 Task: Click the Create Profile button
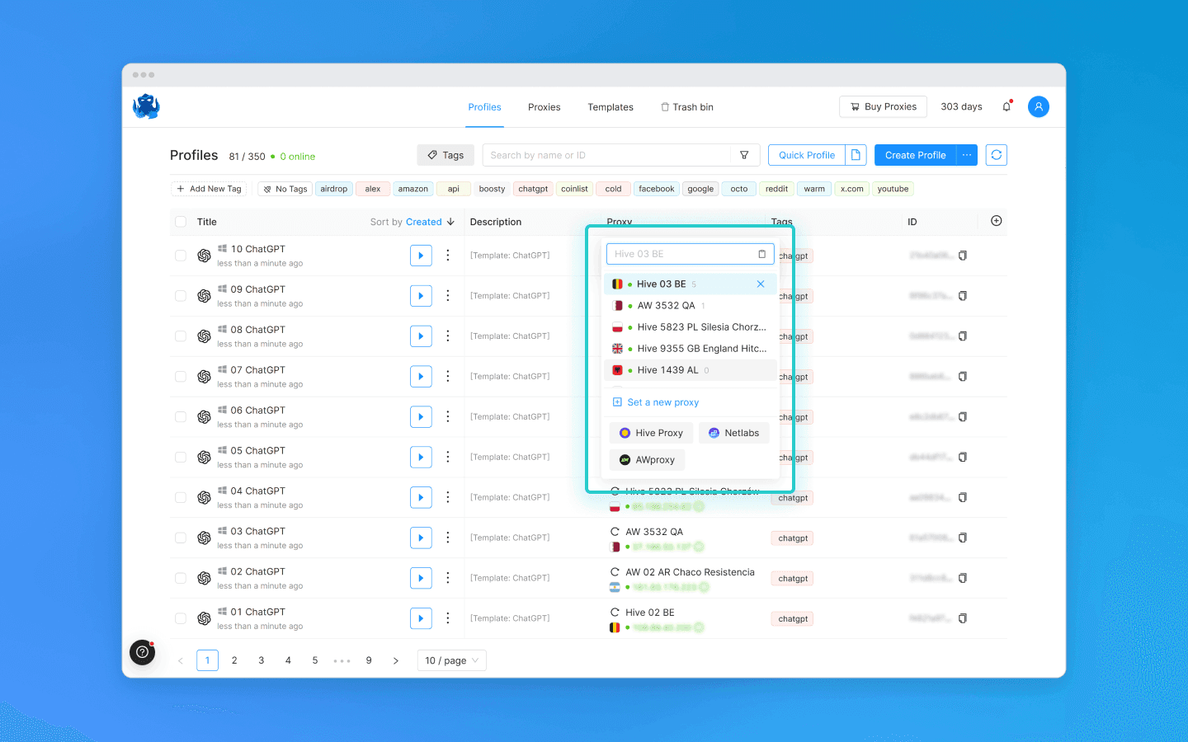point(916,155)
